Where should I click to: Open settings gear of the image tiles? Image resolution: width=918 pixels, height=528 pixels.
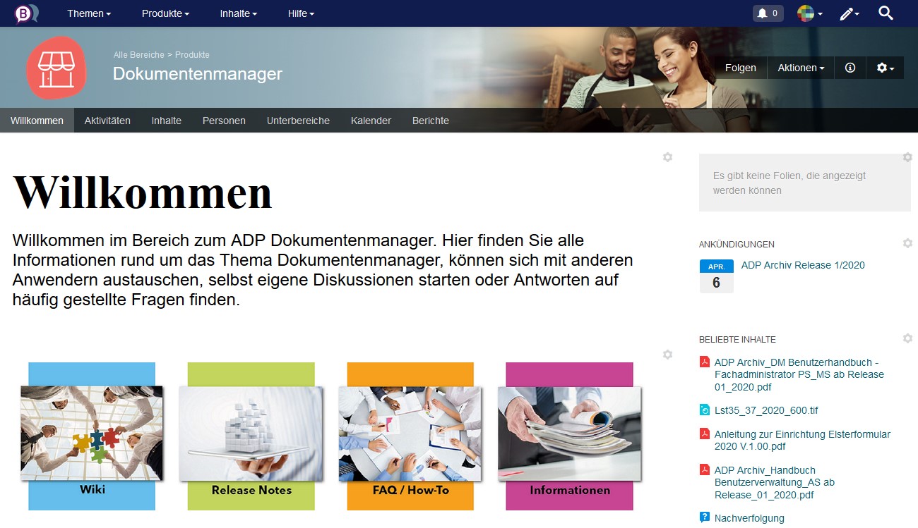[667, 355]
